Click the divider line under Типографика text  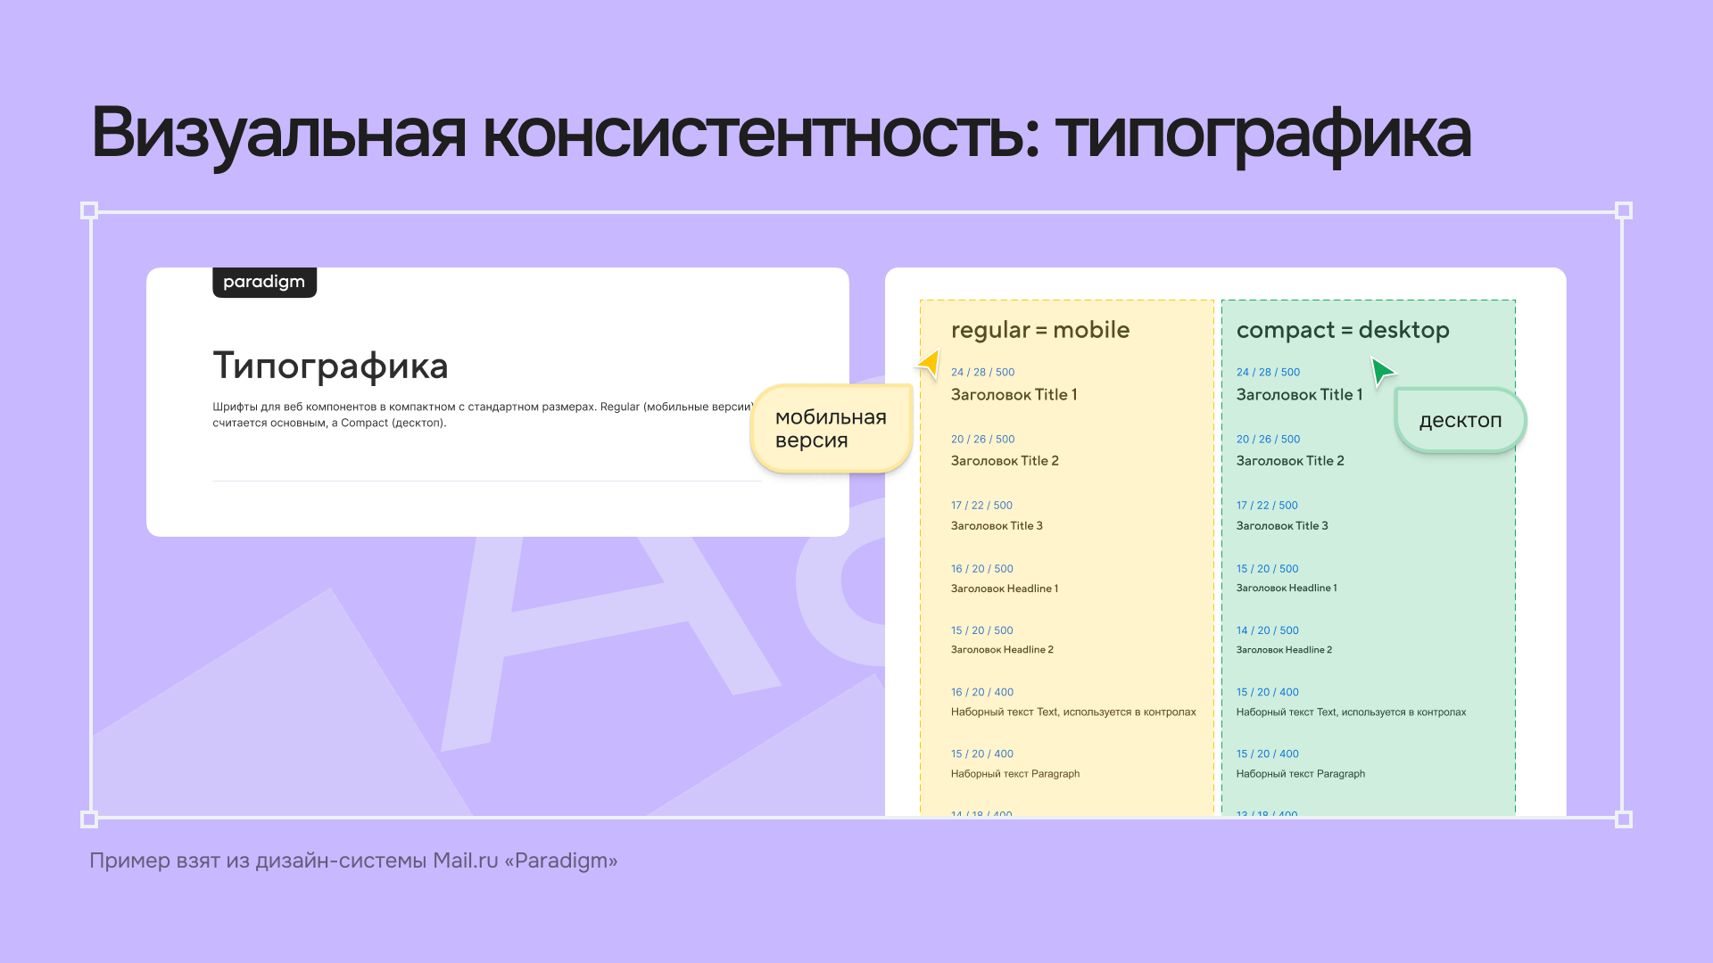486,480
